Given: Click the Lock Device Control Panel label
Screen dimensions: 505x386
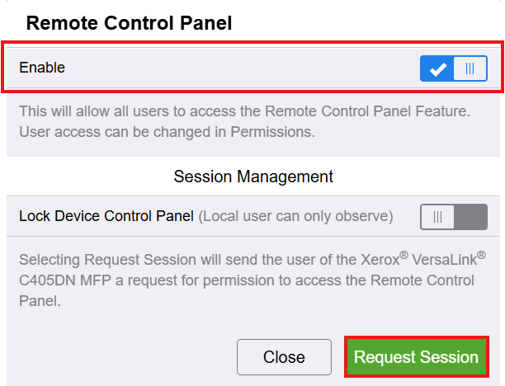Looking at the screenshot, I should pos(106,216).
